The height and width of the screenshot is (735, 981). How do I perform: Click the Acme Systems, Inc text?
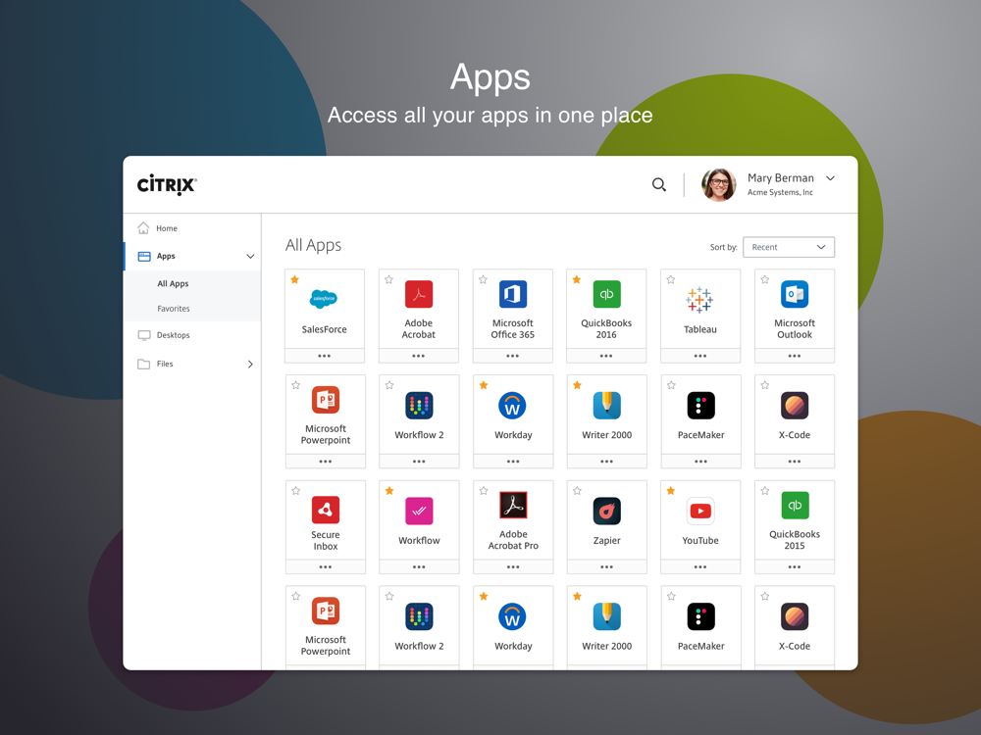pyautogui.click(x=780, y=192)
